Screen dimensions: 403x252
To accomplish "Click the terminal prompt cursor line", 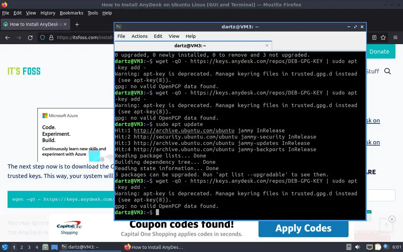I will [240, 212].
